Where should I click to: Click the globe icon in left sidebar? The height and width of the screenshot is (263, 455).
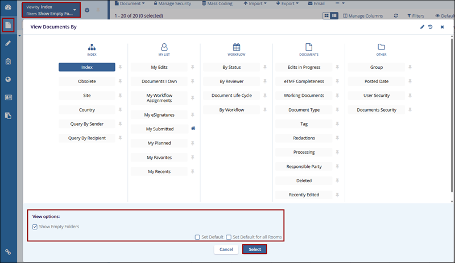(x=8, y=79)
